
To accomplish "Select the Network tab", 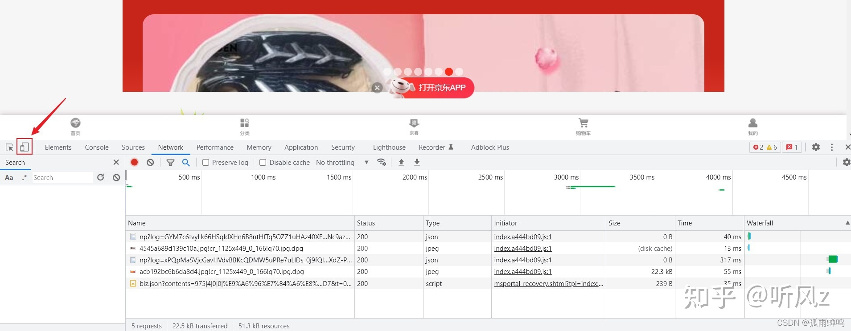I will click(171, 147).
